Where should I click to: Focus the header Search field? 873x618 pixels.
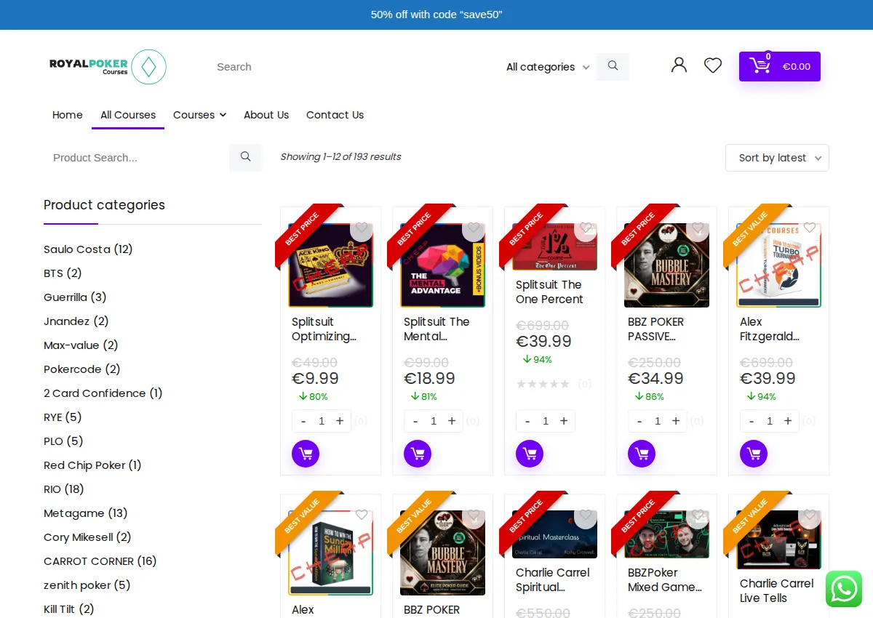(353, 67)
